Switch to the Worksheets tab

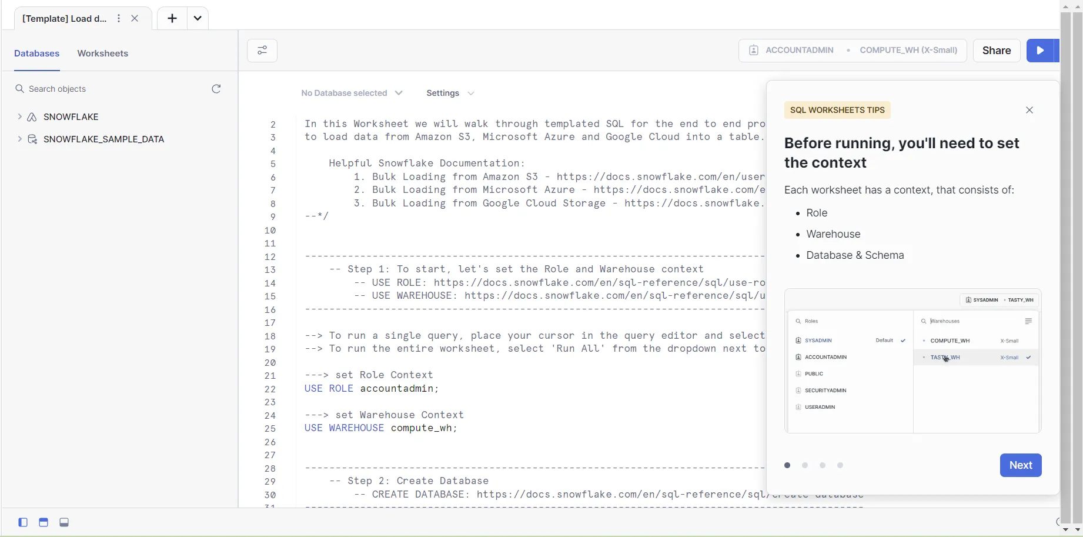pos(103,54)
